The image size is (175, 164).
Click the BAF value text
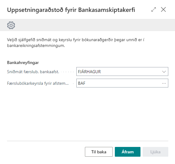click(82, 83)
